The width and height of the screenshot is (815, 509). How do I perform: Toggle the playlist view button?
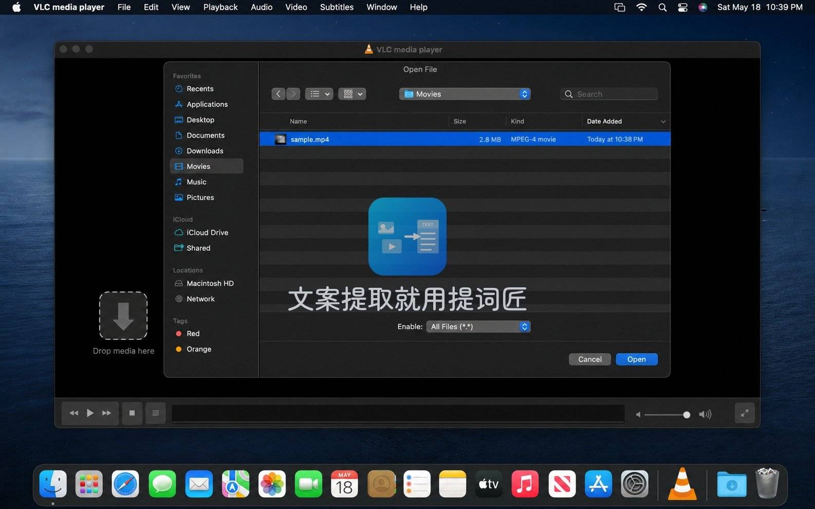point(156,413)
